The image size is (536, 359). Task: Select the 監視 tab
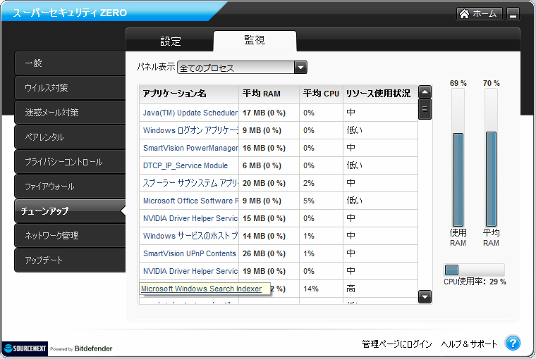pyautogui.click(x=255, y=40)
